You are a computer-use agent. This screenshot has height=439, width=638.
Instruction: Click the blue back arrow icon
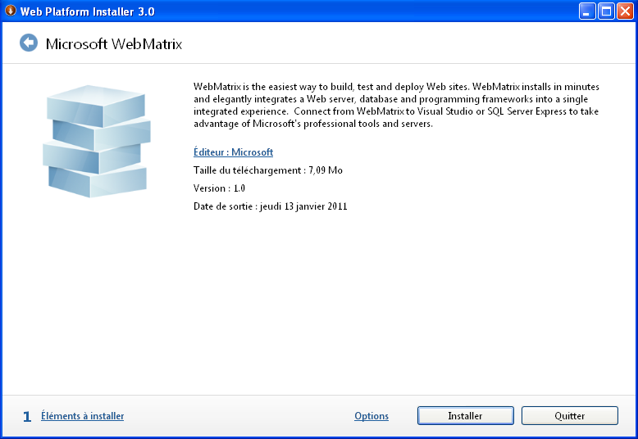tap(29, 43)
